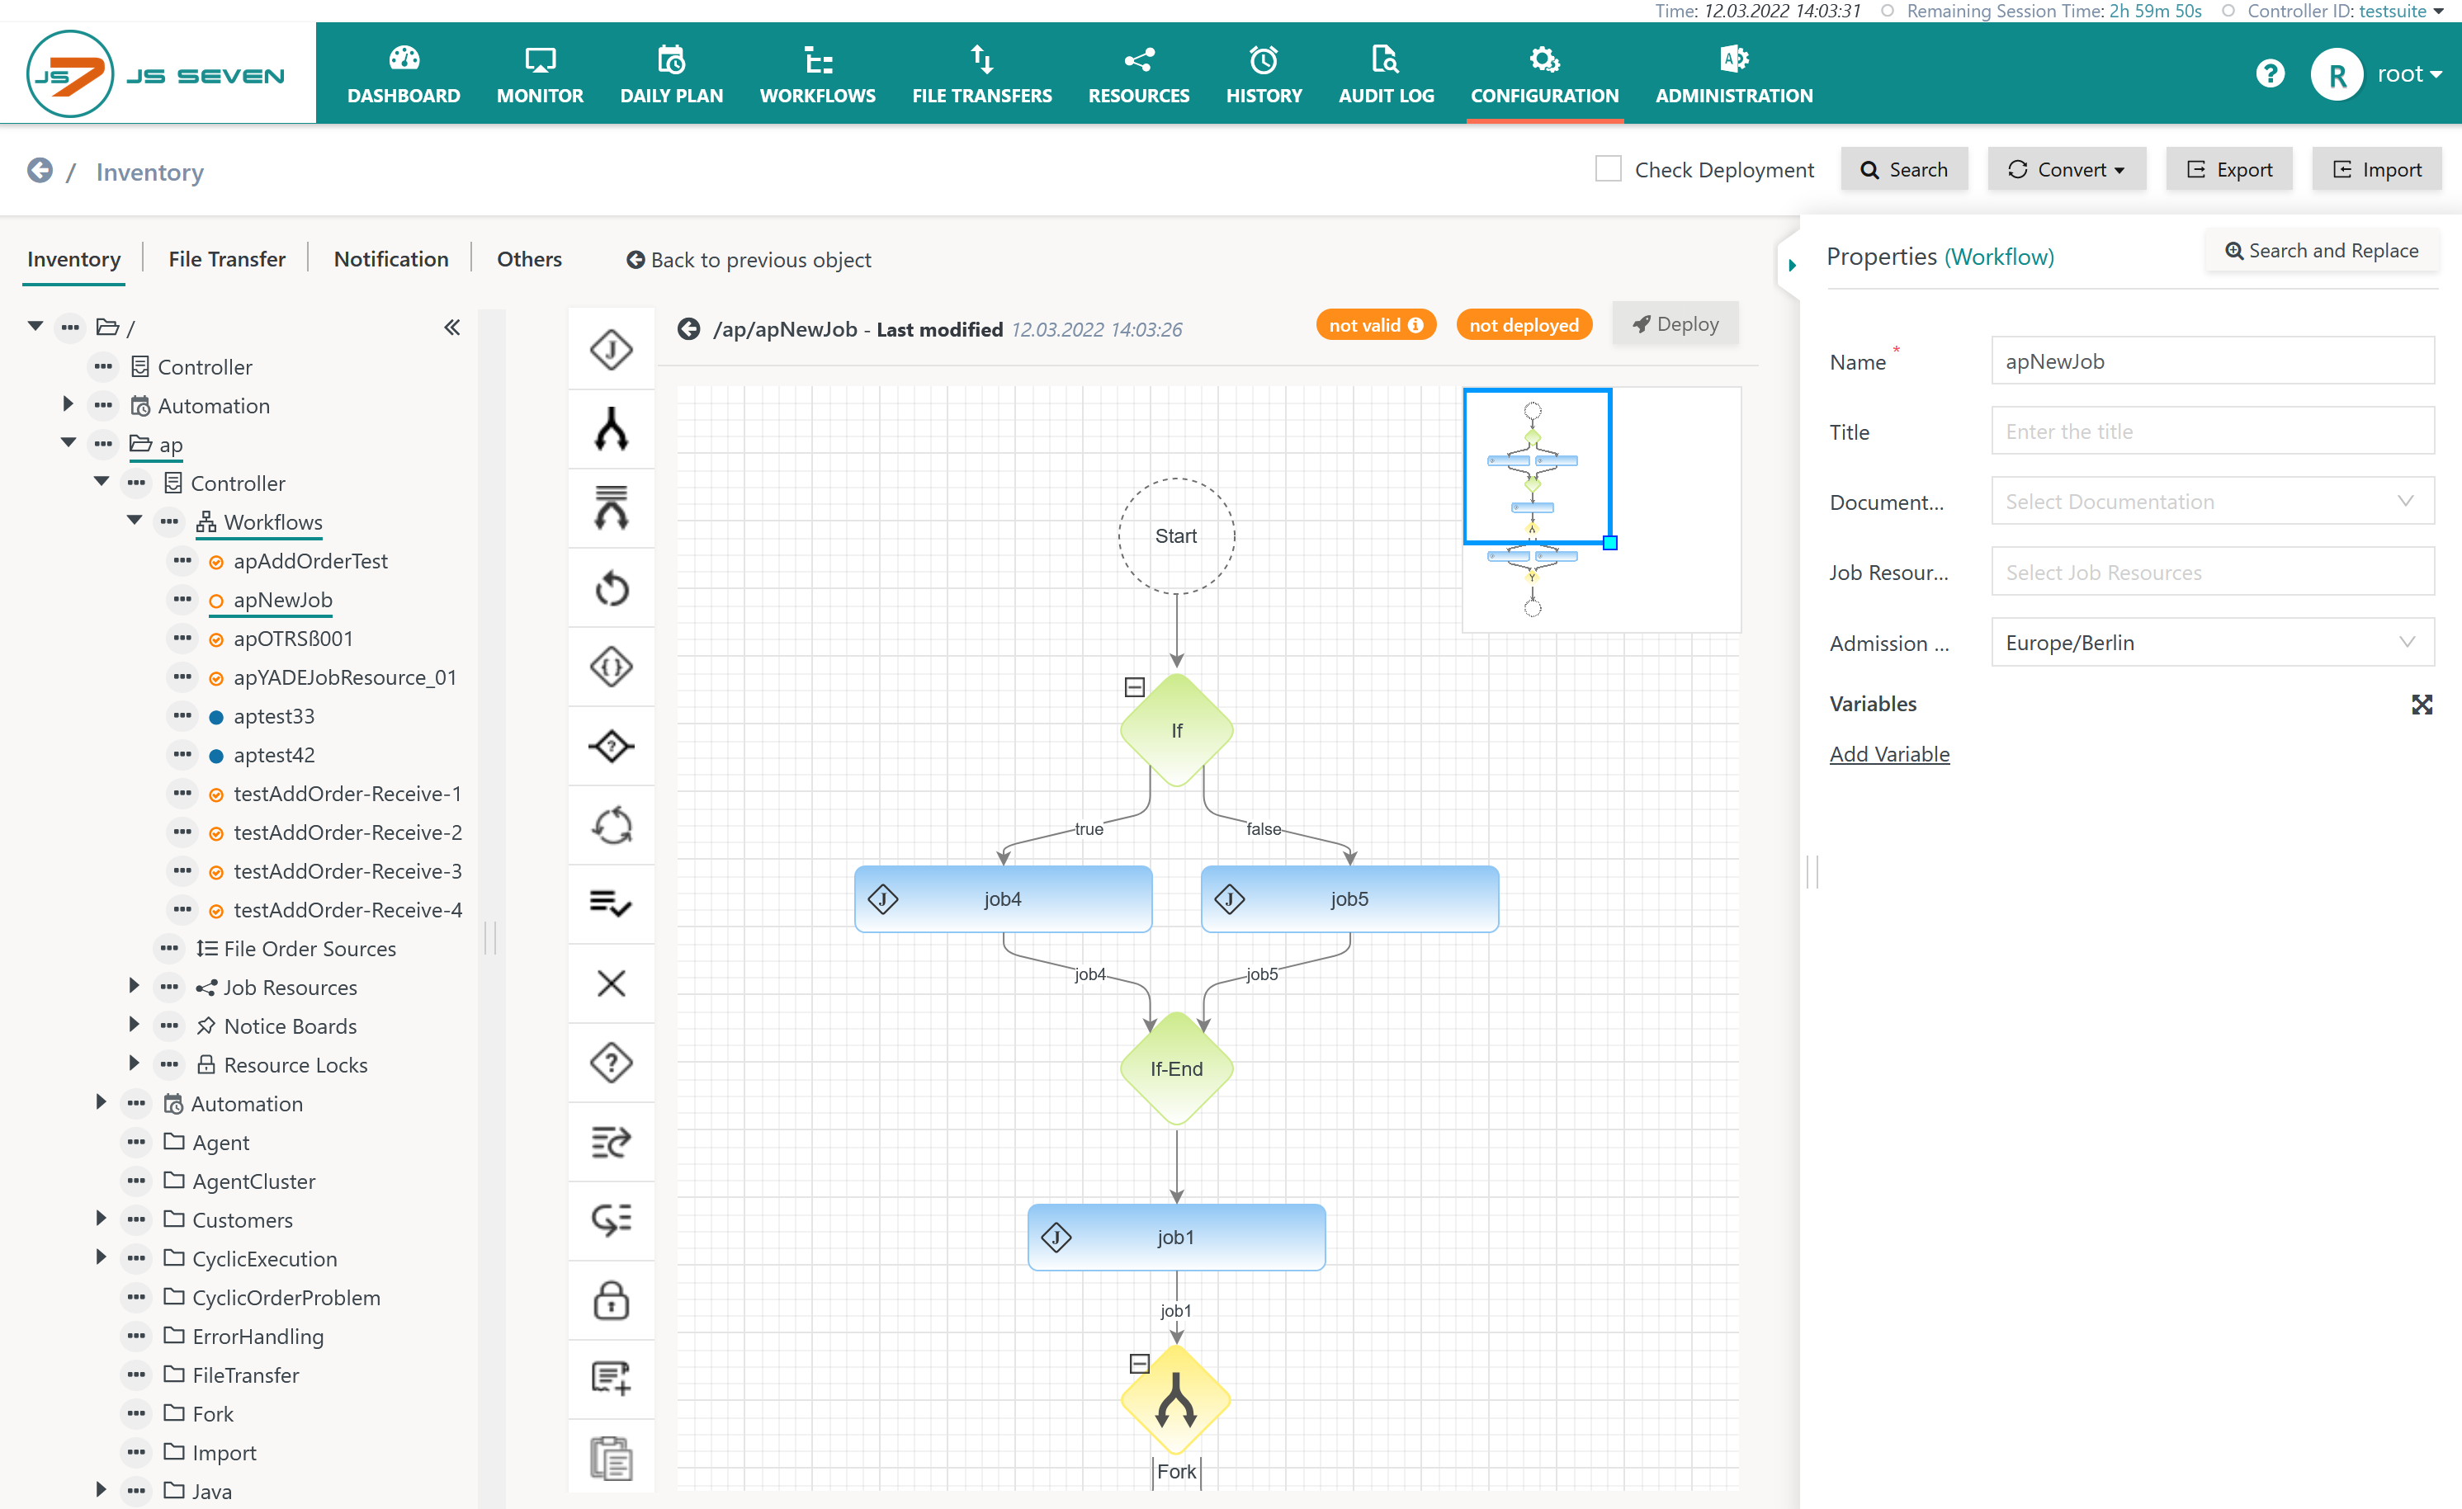Open the Admission time zone Europe/Berlin dropdown

pos(2211,642)
